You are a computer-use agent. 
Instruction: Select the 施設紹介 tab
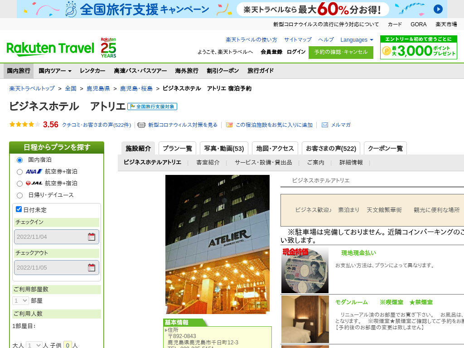click(x=138, y=148)
